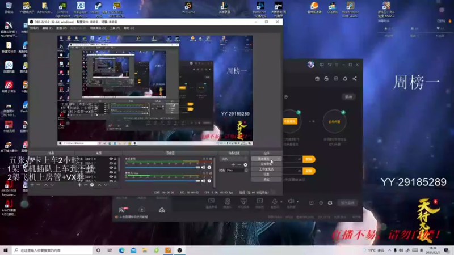Add a source with the sources plus icon
454x255 pixels.
click(x=79, y=185)
